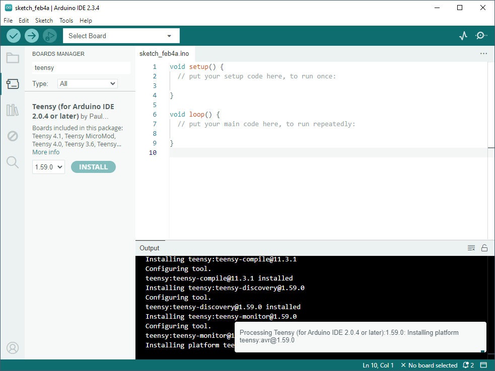495x371 pixels.
Task: Click the Teensy package title
Action: pos(73,111)
